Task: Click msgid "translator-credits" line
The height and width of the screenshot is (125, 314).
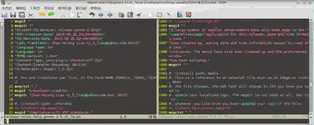Action: [x=41, y=91]
